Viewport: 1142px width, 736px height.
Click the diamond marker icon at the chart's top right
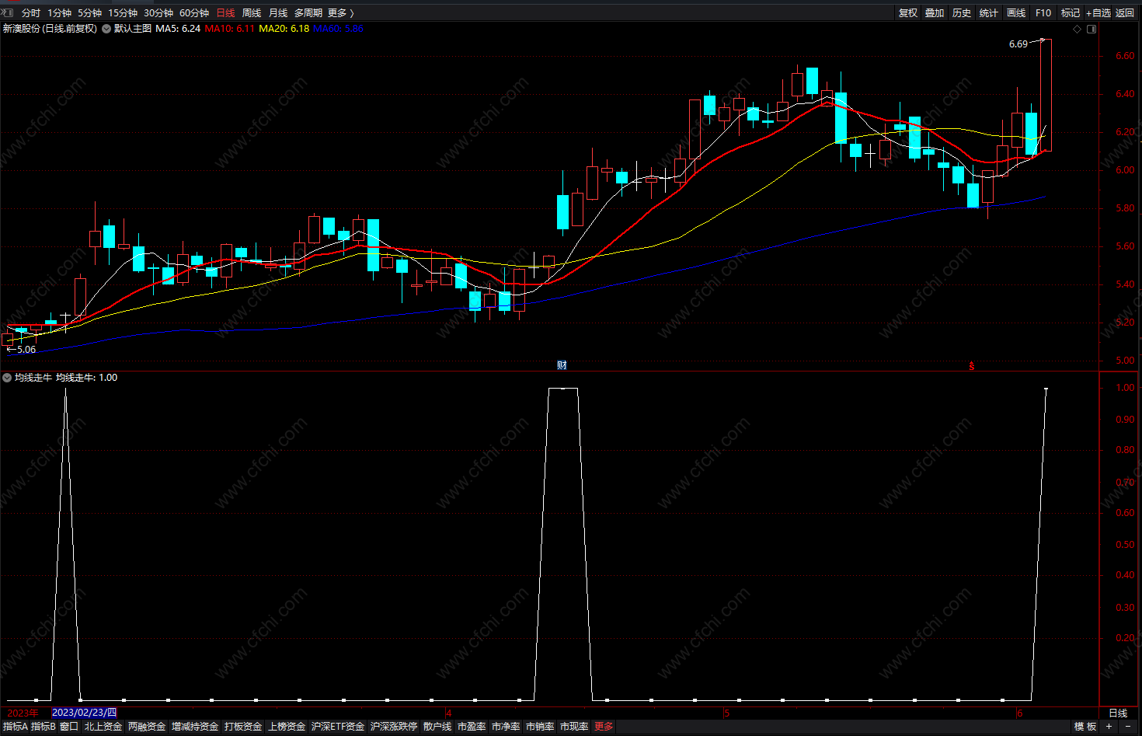(x=1077, y=29)
